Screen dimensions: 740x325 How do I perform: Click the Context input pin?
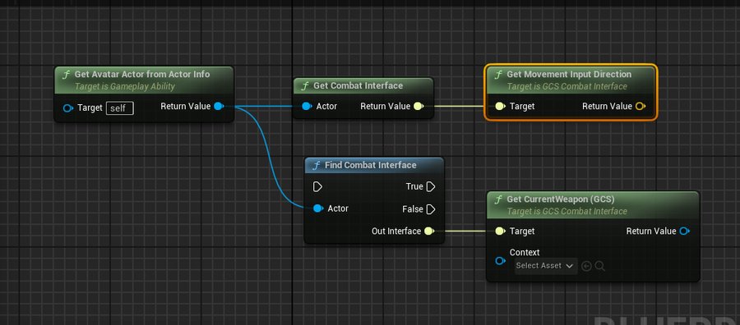coord(500,261)
